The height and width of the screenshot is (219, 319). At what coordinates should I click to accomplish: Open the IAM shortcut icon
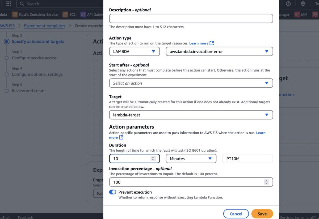coord(297,14)
